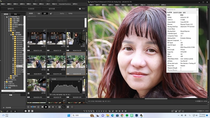Screen dimensions: 210x118
Task: Select the iphone folder in tree
Action: pos(18,74)
